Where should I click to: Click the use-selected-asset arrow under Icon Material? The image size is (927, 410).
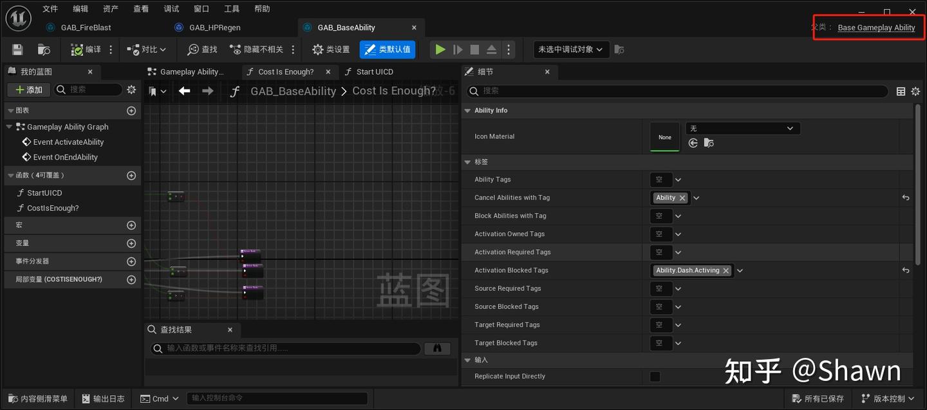point(693,143)
